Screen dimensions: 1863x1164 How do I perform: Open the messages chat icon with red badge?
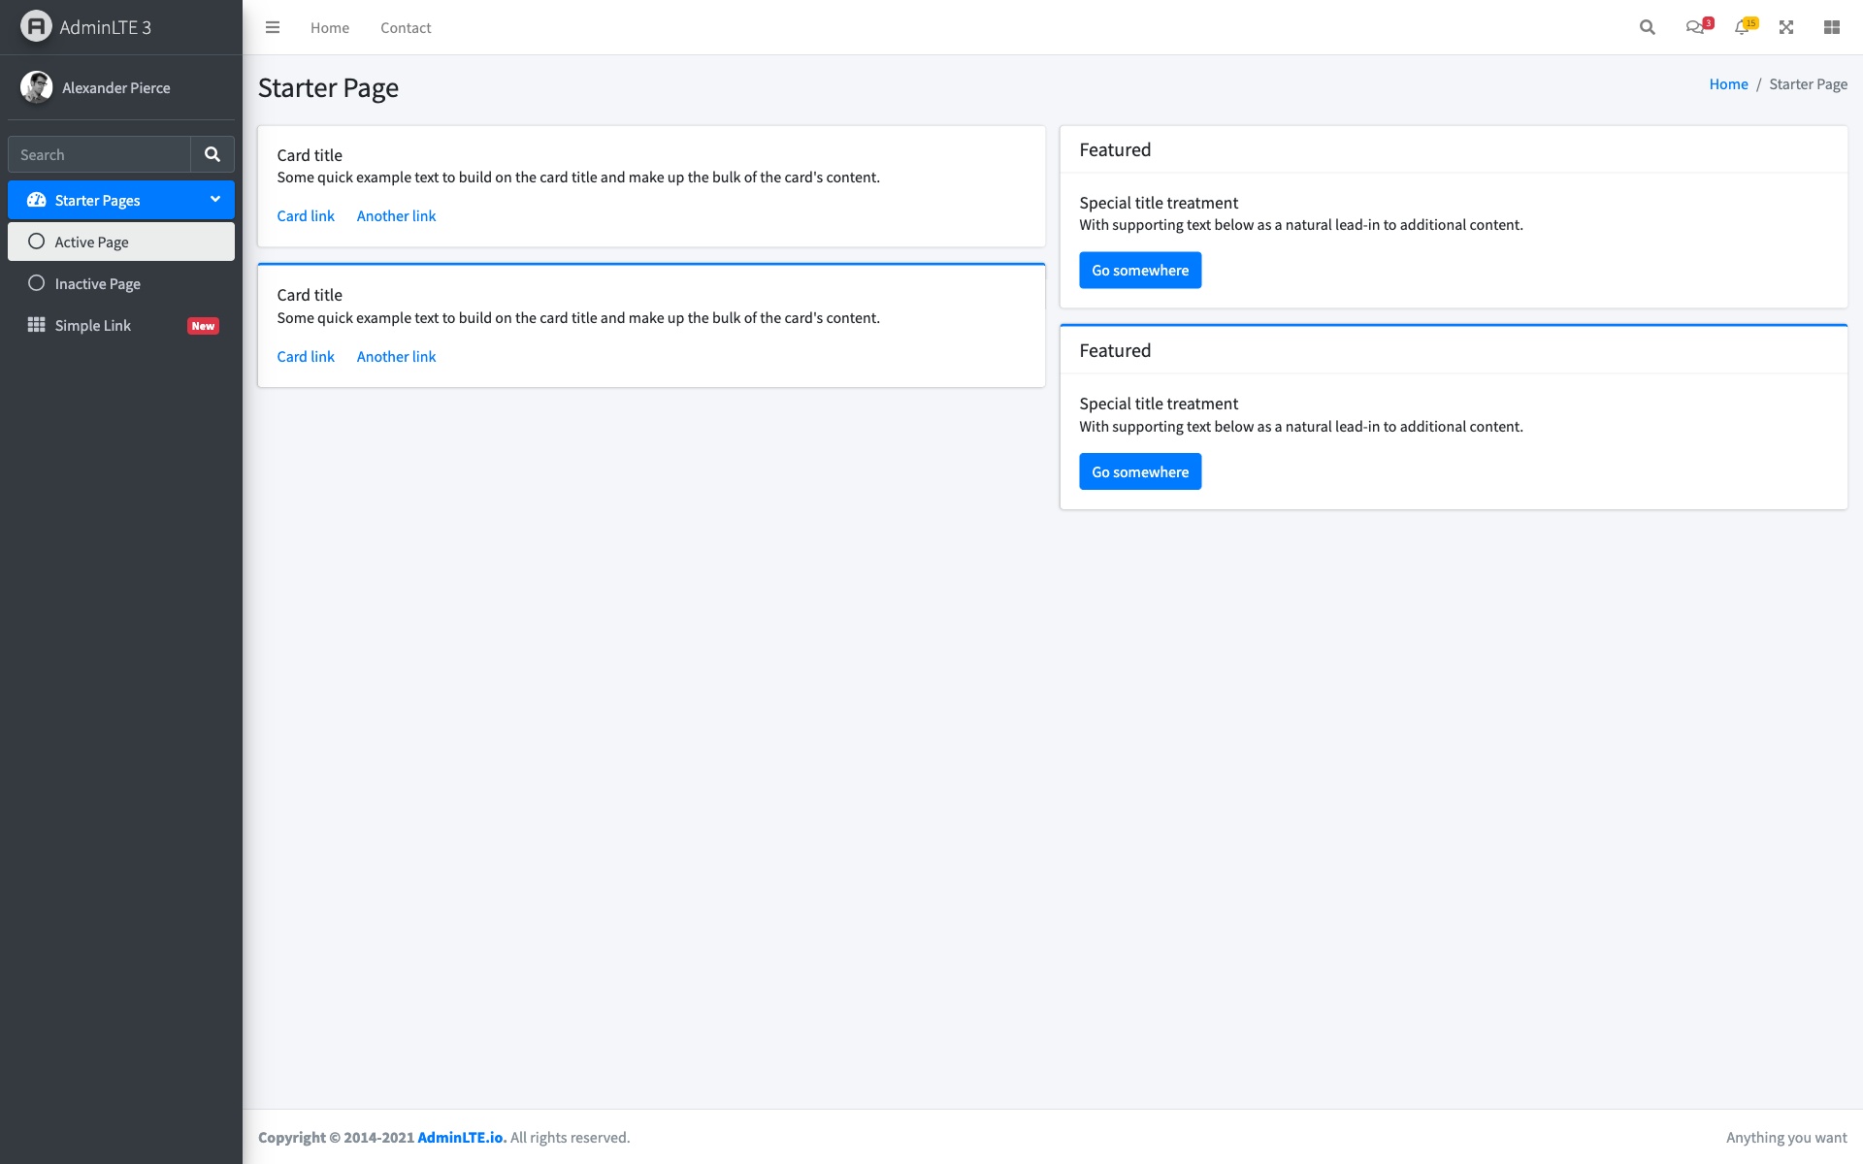(x=1695, y=27)
